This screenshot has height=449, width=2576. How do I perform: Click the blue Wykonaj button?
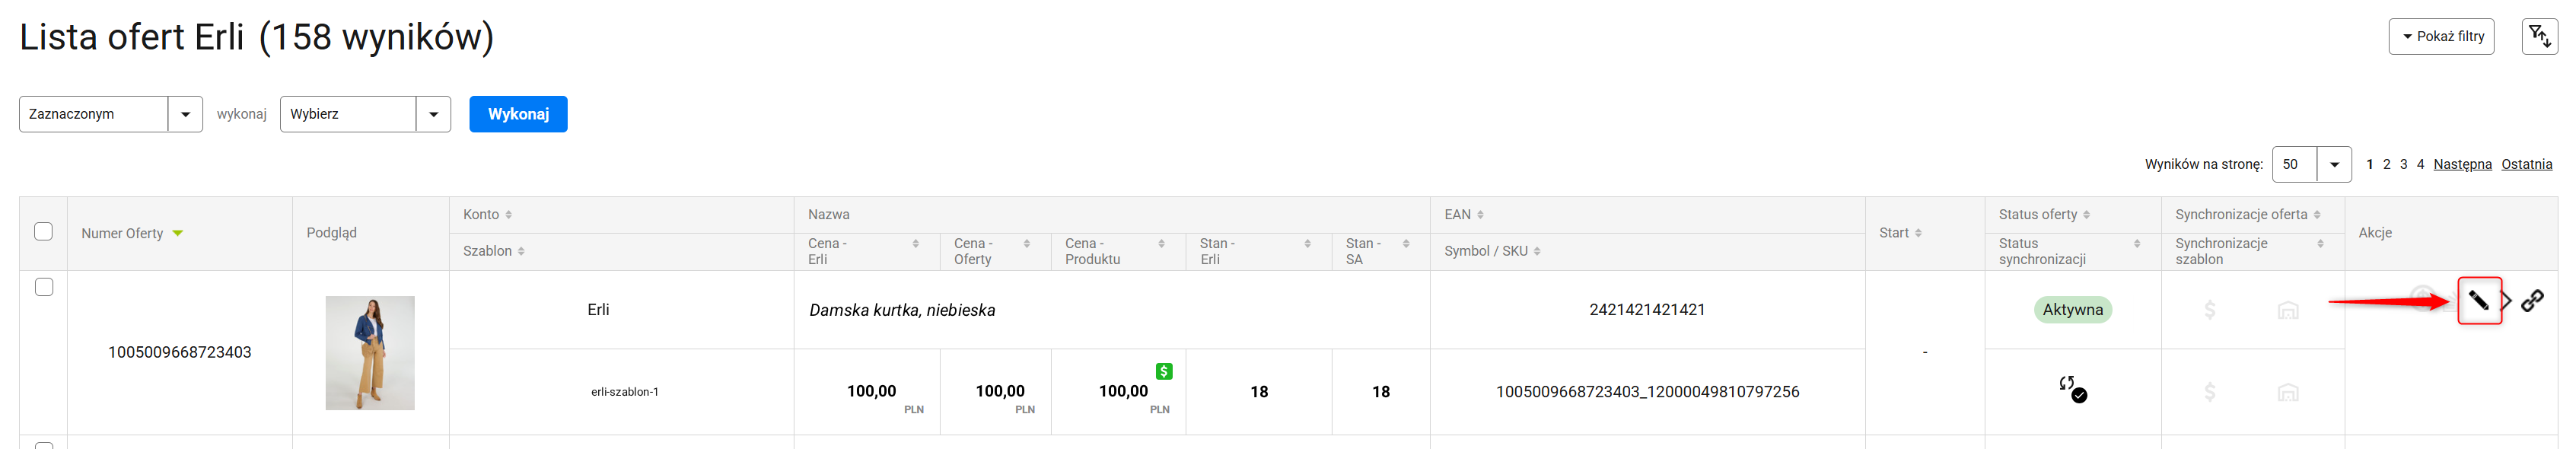click(518, 114)
